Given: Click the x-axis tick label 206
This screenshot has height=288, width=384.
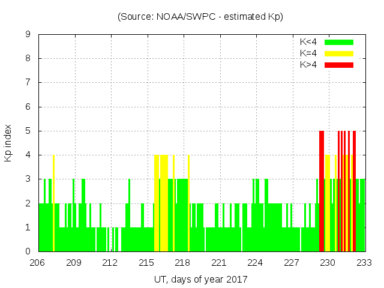Looking at the screenshot, I should [x=38, y=263].
